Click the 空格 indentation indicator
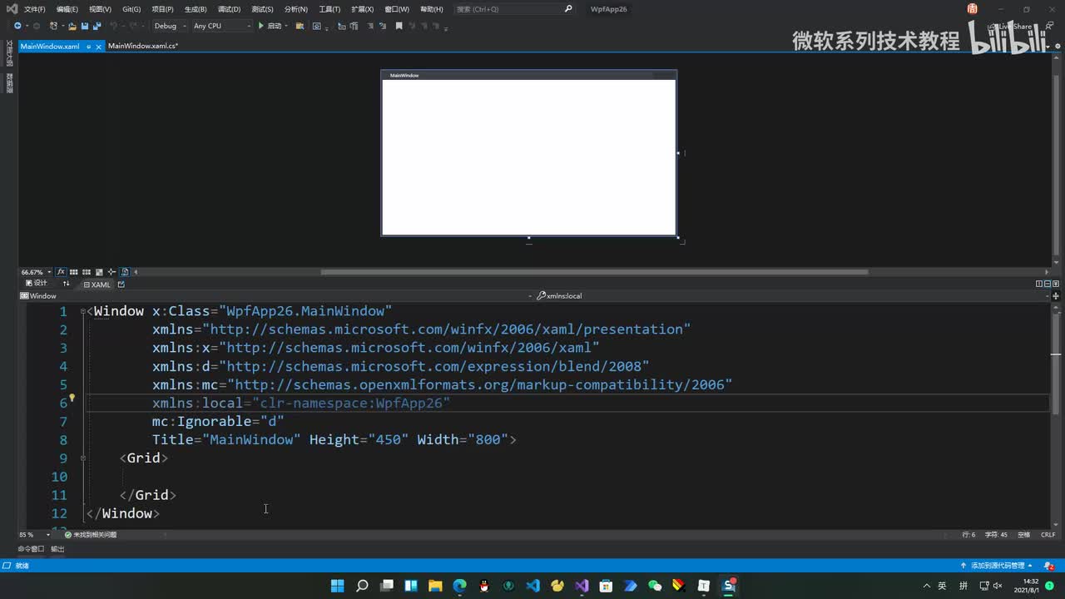This screenshot has height=599, width=1065. coord(1023,534)
